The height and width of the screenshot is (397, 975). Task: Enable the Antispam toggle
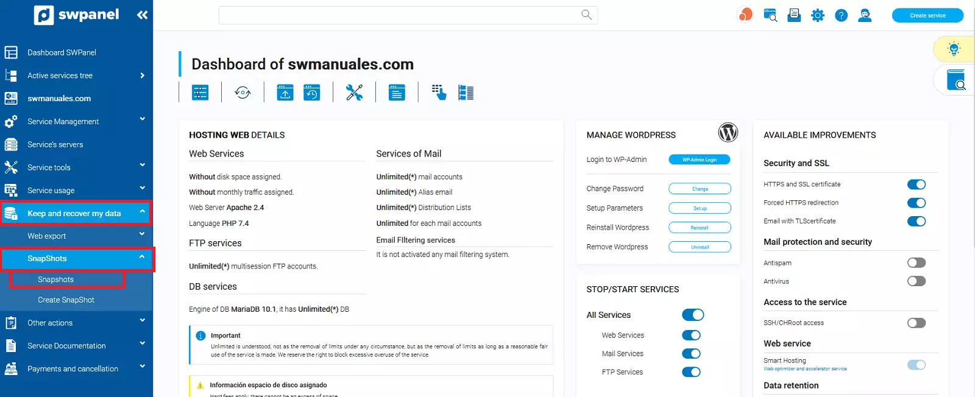[x=916, y=263]
